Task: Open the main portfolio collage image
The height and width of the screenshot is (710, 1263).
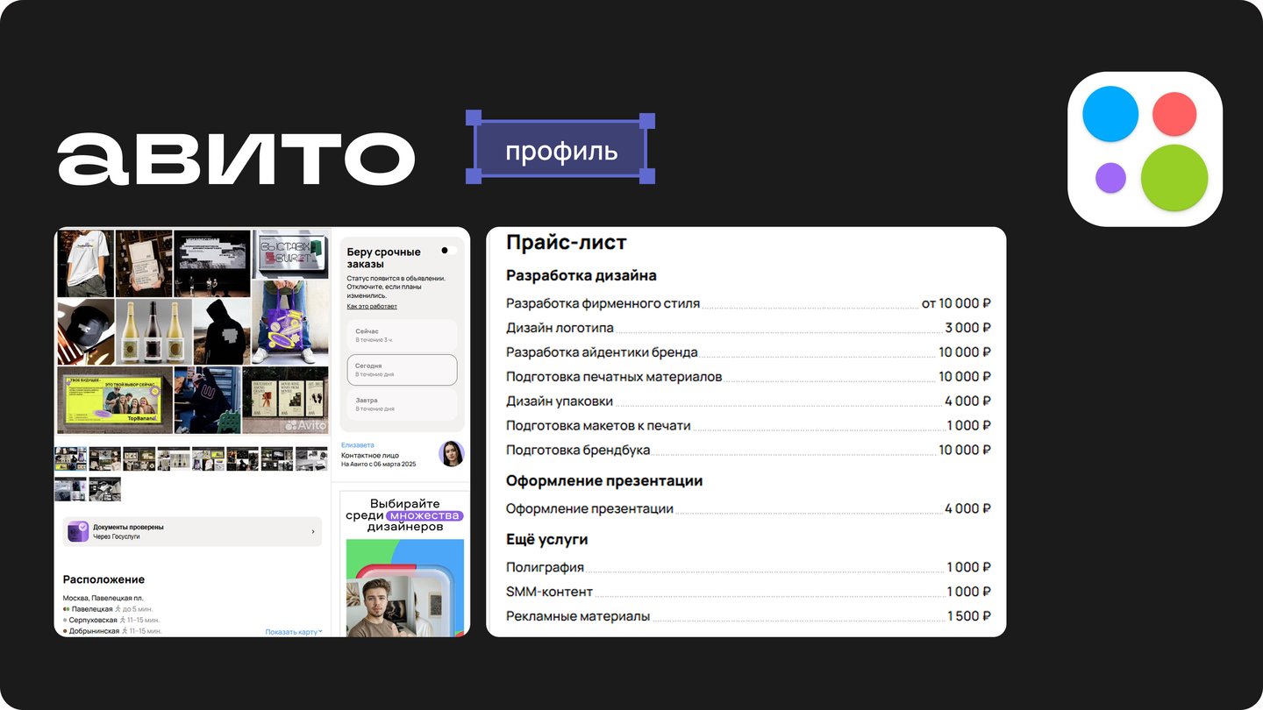Action: tap(193, 332)
